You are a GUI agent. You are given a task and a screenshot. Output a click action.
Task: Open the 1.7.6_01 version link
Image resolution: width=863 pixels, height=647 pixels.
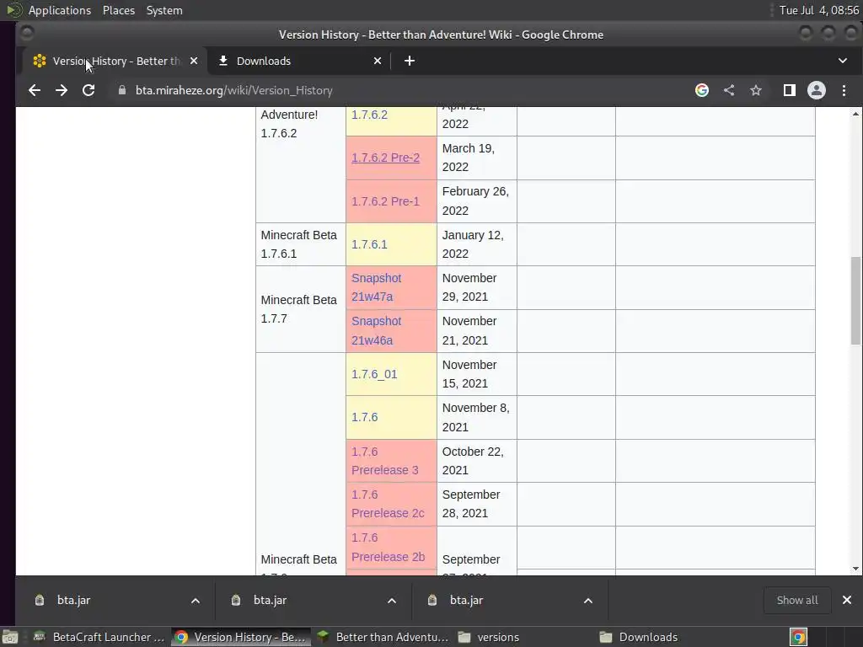pos(374,374)
